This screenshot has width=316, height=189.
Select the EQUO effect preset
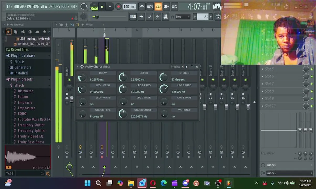[x=22, y=114]
